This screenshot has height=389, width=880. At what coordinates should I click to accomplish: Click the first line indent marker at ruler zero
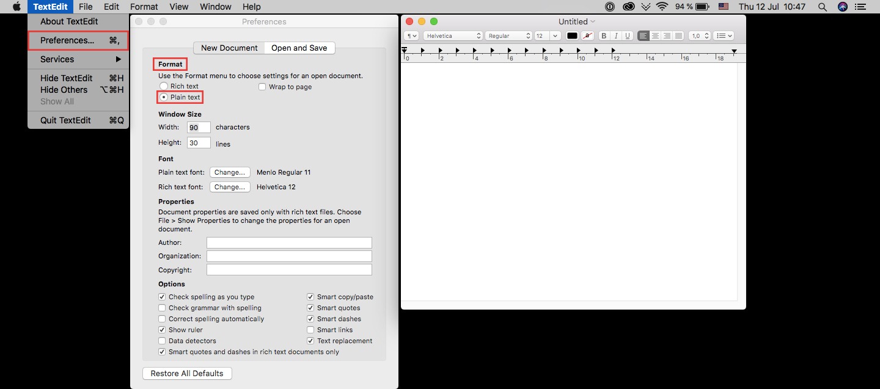click(x=404, y=49)
